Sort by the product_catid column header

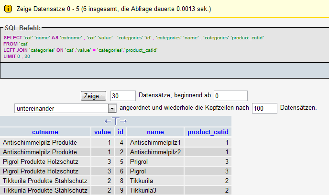pyautogui.click(x=208, y=132)
